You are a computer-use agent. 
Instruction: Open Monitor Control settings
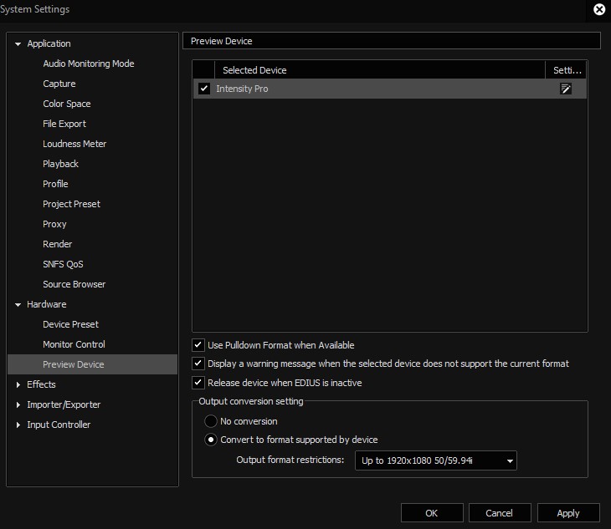point(74,344)
